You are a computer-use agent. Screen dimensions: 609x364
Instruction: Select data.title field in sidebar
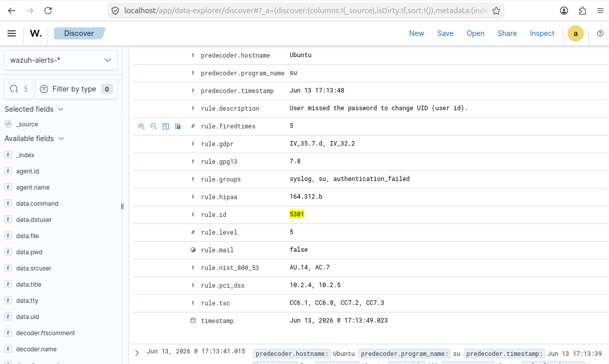click(x=29, y=285)
